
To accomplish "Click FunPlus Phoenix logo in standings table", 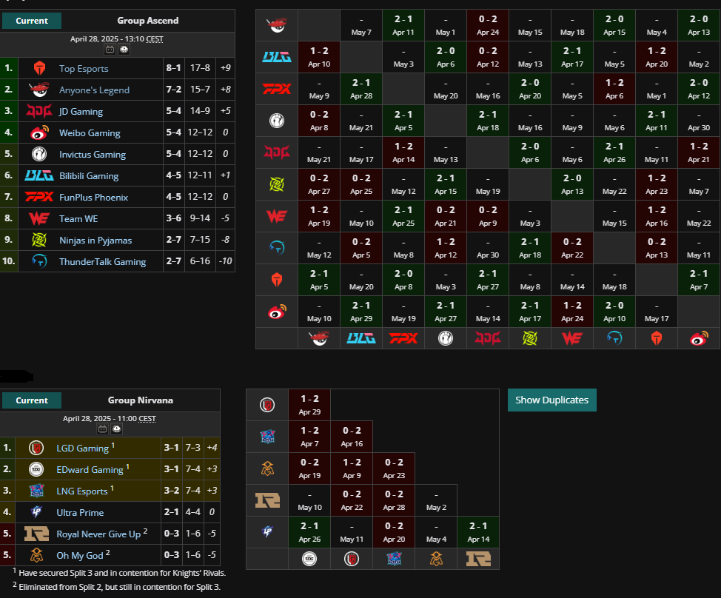I will click(x=39, y=197).
